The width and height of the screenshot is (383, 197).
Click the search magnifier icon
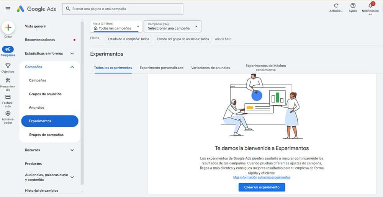[x=68, y=9]
